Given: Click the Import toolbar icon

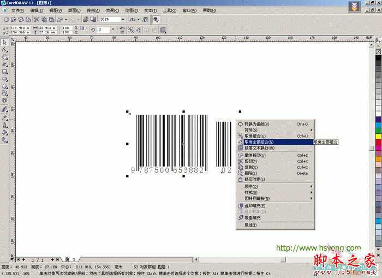Looking at the screenshot, I should pos(86,19).
